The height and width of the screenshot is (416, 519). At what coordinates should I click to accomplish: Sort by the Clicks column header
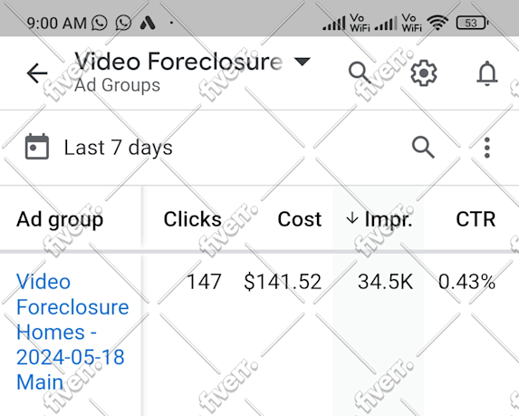tap(192, 219)
